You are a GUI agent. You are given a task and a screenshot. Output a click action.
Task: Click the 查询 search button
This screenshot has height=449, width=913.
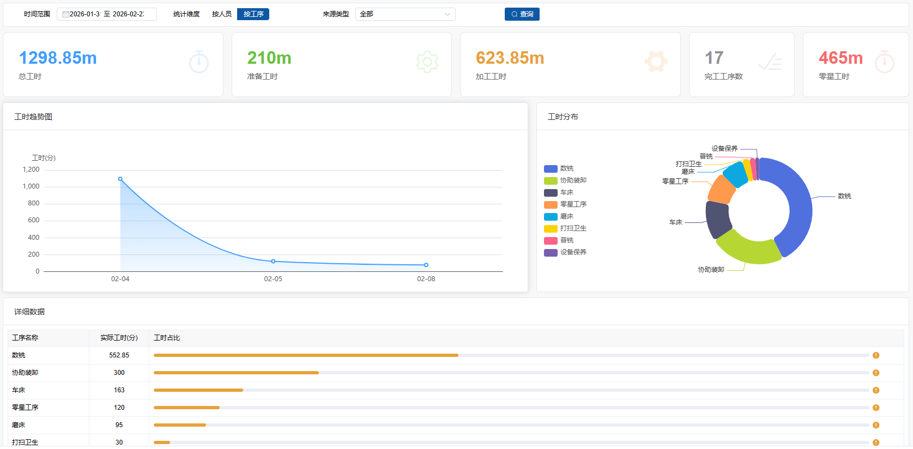(522, 14)
